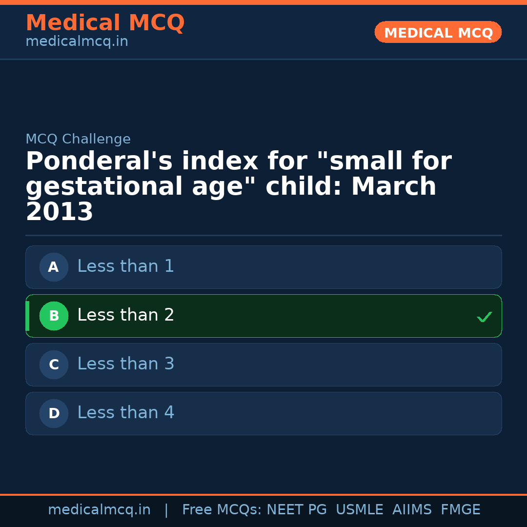This screenshot has width=527, height=527.
Task: Select FMGE in the footer bar
Action: [460, 510]
